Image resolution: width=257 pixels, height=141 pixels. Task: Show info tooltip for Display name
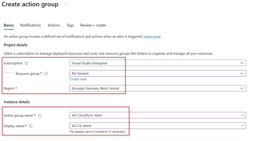(x=31, y=126)
